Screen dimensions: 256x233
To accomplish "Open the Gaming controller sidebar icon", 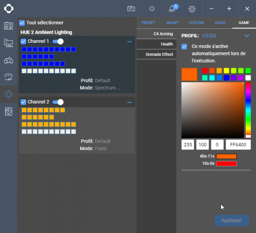I will [x=9, y=60].
